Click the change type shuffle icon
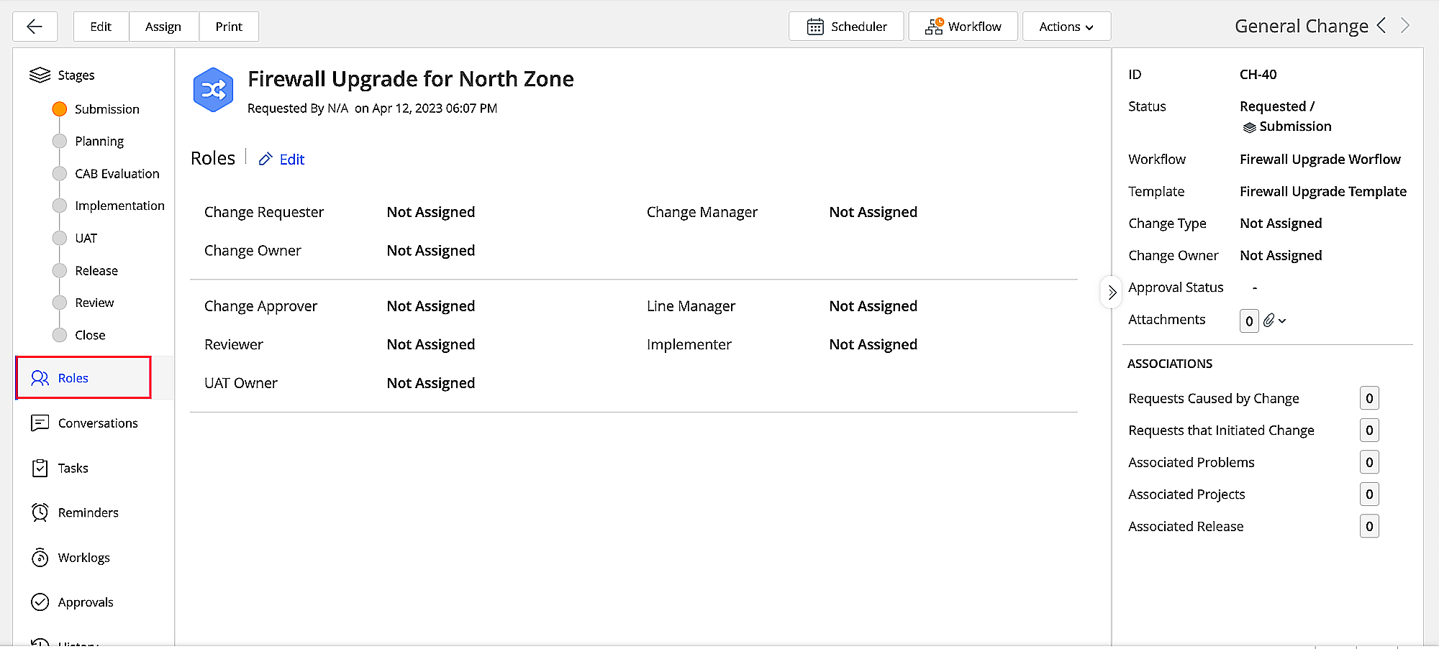 [213, 90]
